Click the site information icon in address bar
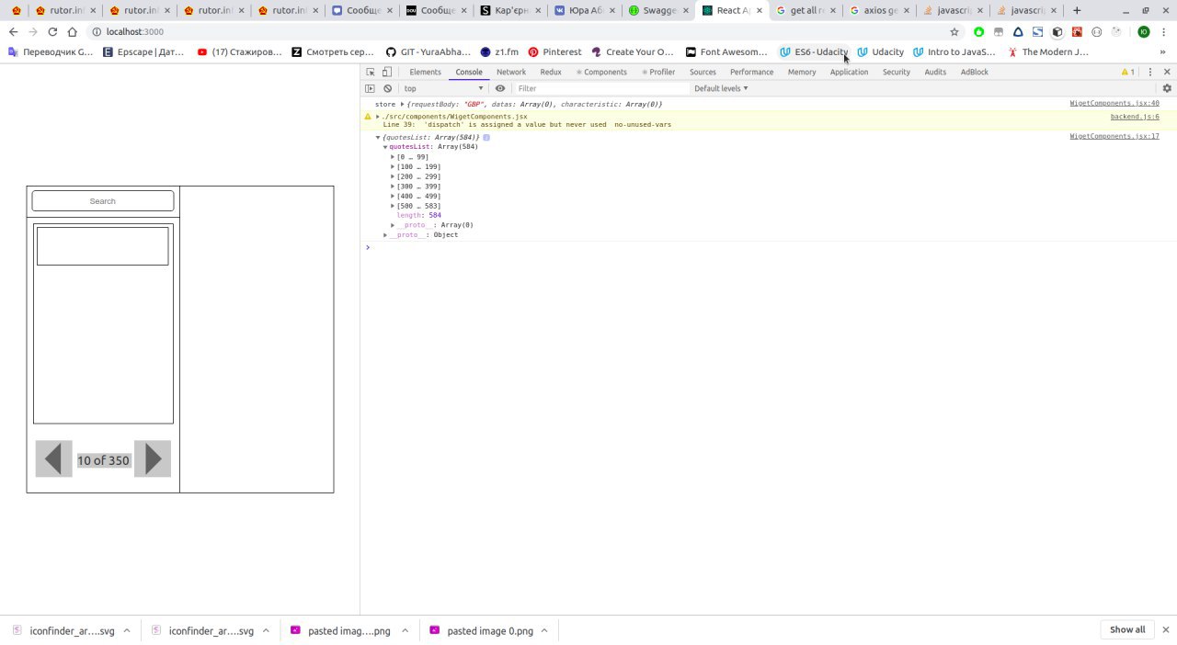 click(x=97, y=31)
